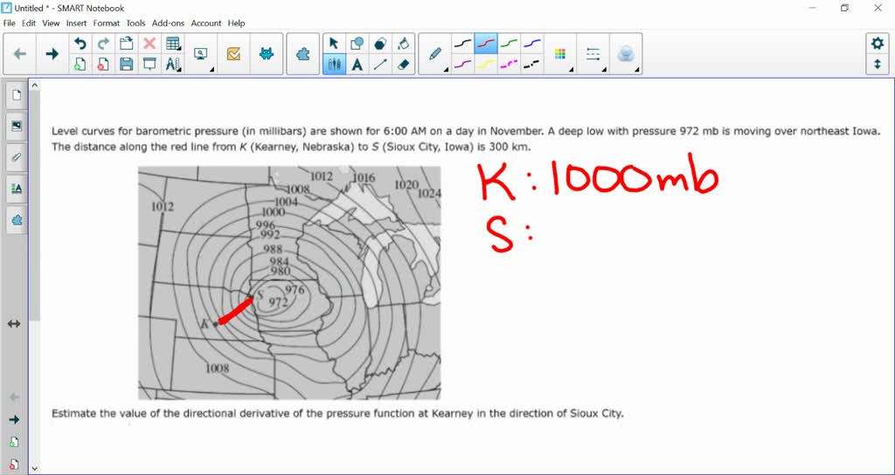Viewport: 895px width, 475px height.
Task: Click page scroll down arrow
Action: tap(34, 468)
